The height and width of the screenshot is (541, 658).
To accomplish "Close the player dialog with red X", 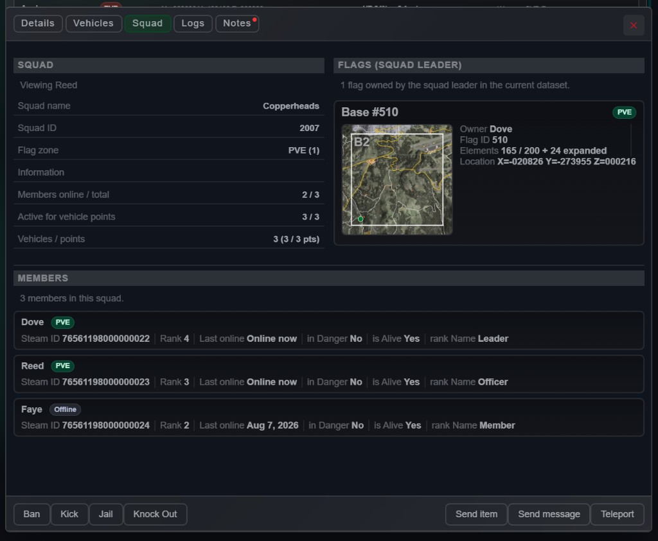I will 633,26.
